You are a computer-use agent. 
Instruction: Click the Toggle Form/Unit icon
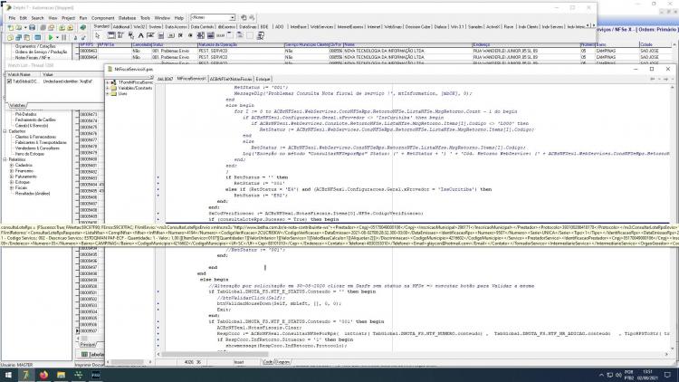[x=27, y=38]
